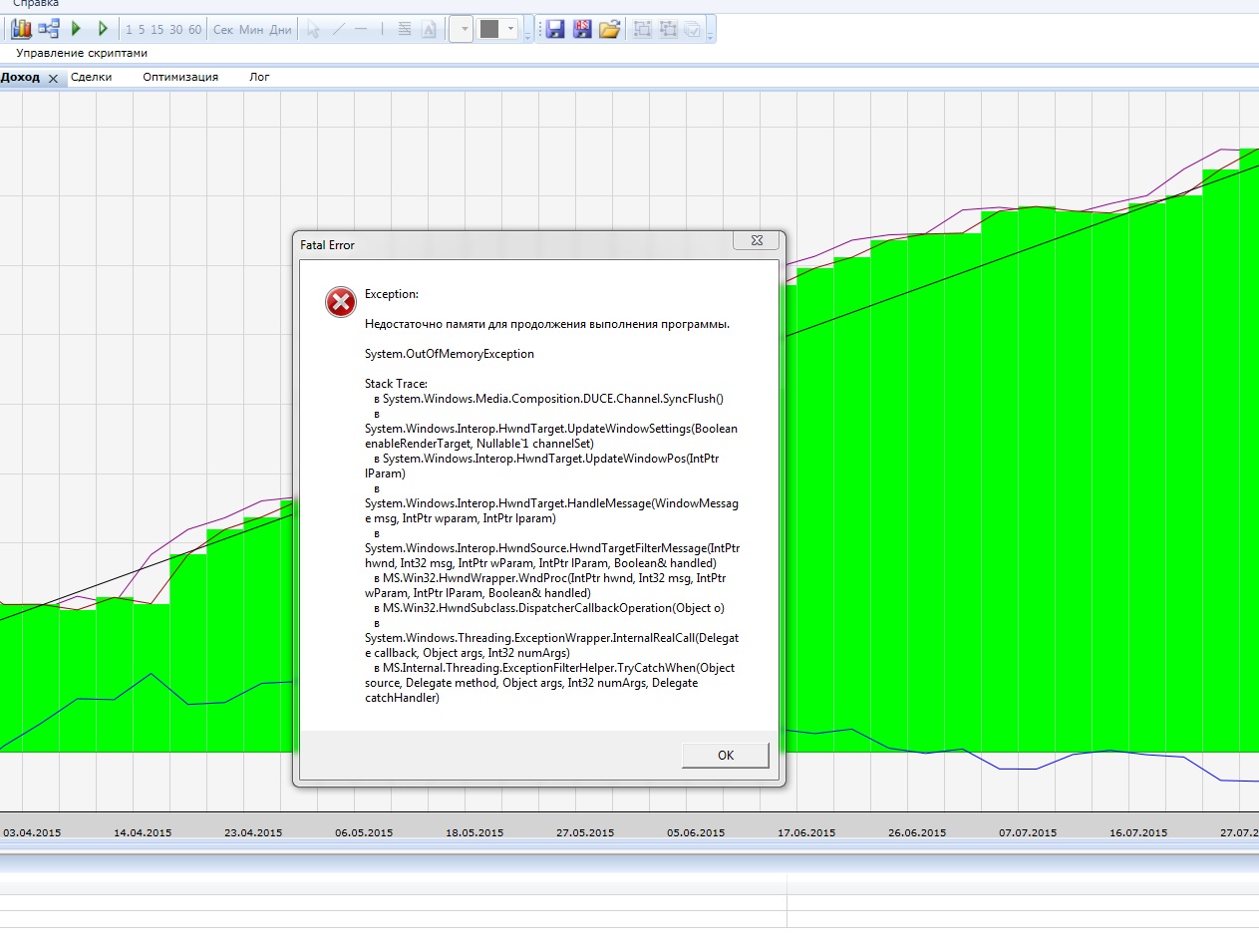Select the arrow cursor tool
Viewport: 1259px width, 949px height.
[313, 29]
